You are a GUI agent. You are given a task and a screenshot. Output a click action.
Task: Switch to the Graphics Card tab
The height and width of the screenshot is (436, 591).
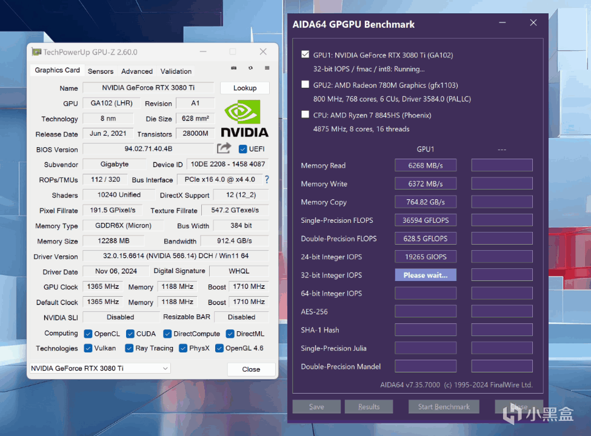(58, 70)
